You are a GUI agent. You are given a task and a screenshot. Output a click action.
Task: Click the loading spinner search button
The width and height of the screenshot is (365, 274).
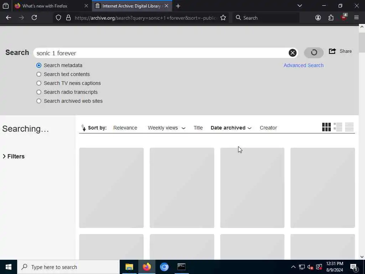point(314,52)
